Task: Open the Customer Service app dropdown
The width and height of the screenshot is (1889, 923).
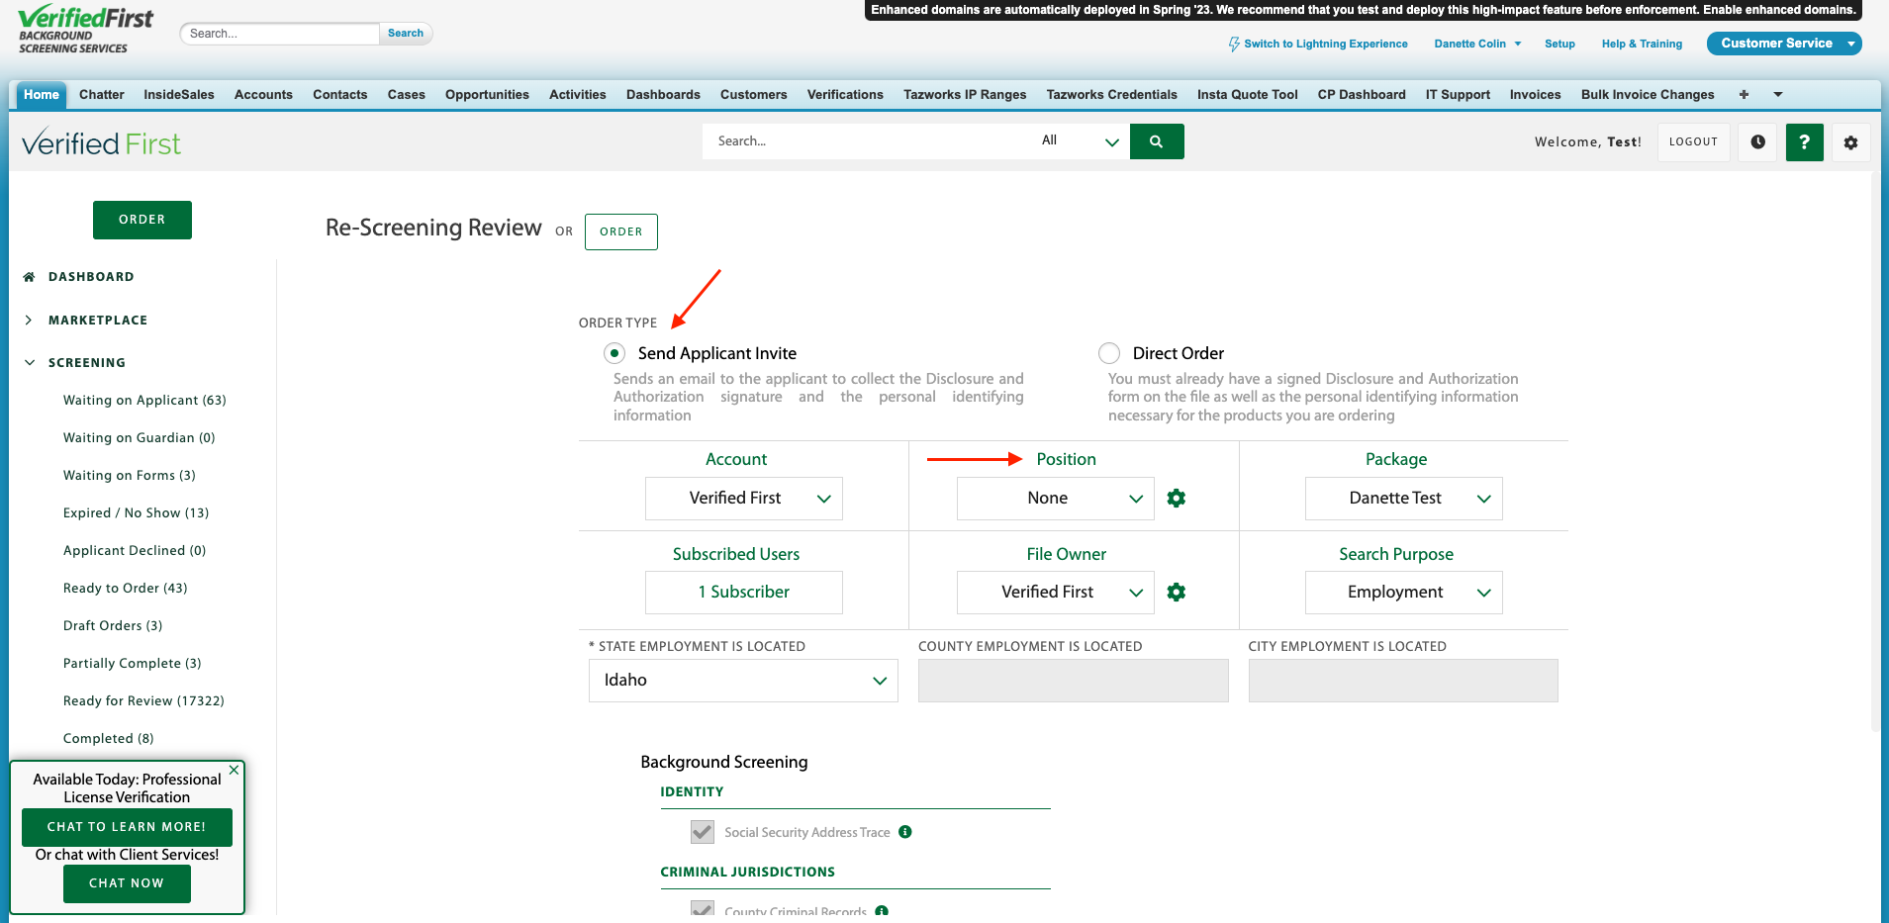Action: click(x=1784, y=44)
